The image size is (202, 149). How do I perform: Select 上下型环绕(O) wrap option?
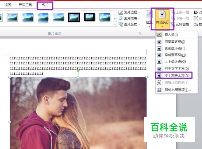click(x=177, y=62)
